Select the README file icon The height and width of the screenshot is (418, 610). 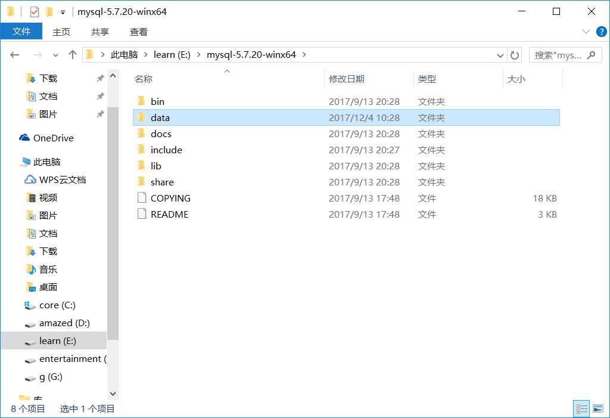(142, 213)
